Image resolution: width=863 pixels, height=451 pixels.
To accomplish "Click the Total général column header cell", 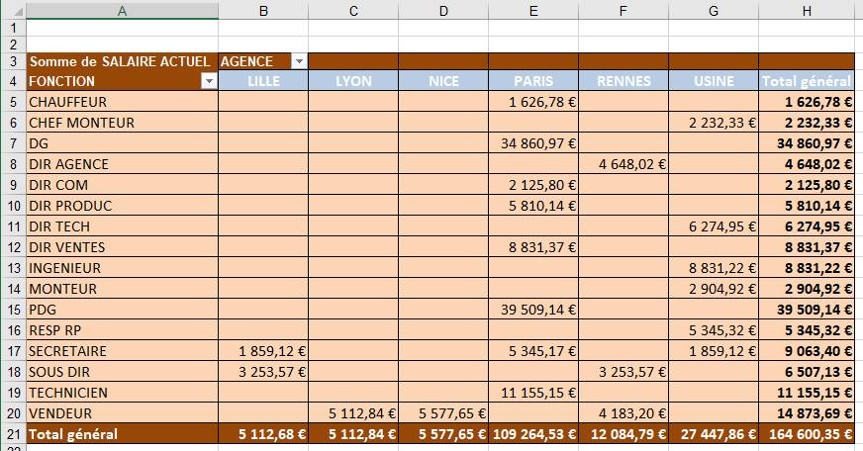I will [806, 81].
